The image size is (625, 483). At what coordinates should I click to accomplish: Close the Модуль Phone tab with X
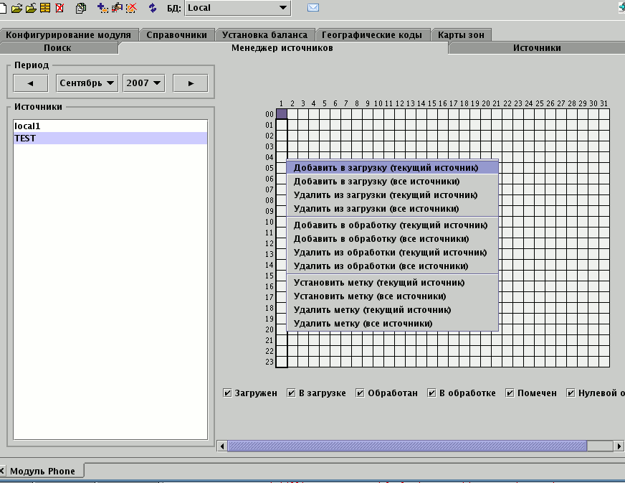coord(4,471)
